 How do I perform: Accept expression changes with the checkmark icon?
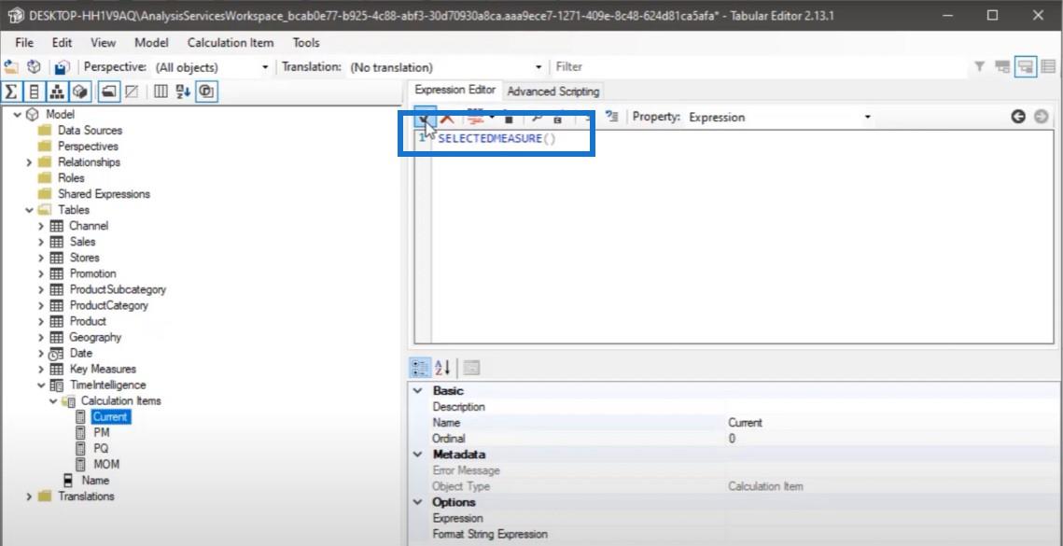[x=425, y=118]
